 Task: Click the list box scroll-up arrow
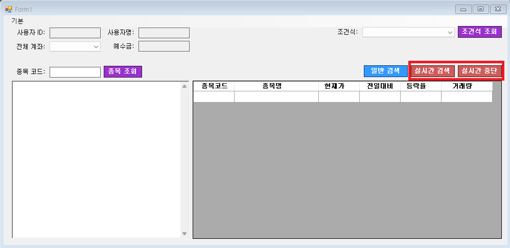[x=184, y=86]
